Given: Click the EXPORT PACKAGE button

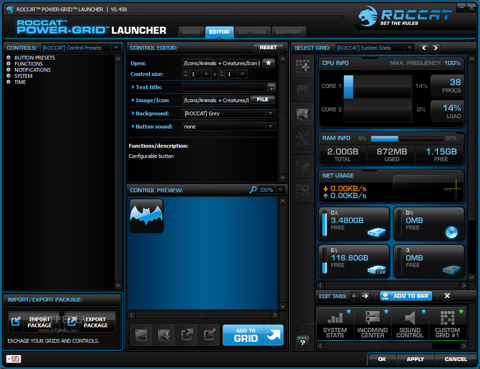Looking at the screenshot, I should click(x=90, y=322).
